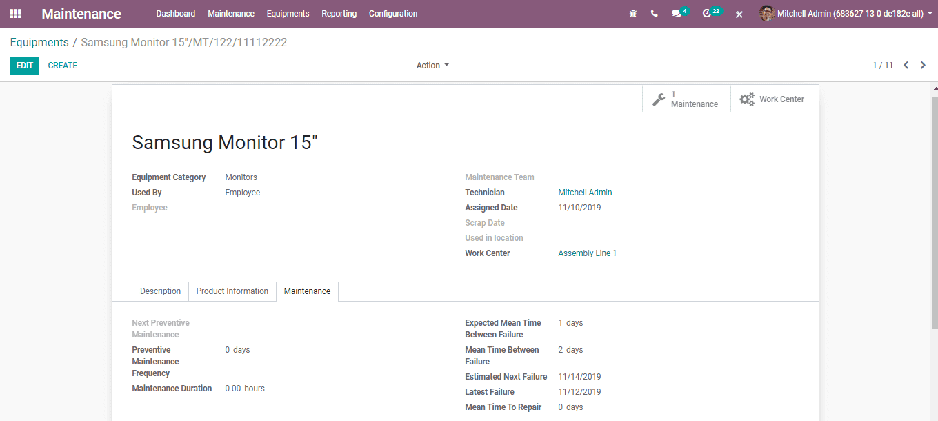Go to next record arrow
The width and height of the screenshot is (938, 421).
[x=923, y=66]
